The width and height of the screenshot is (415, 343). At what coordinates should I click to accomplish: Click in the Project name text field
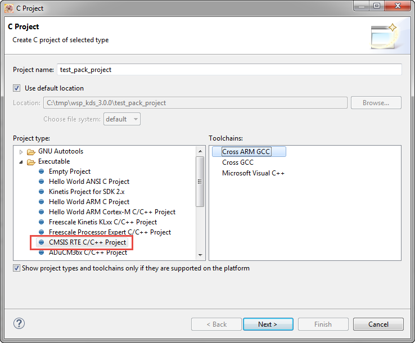229,70
